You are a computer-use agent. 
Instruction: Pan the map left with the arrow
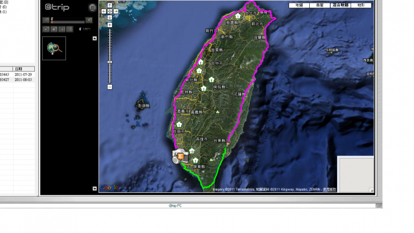[103, 12]
